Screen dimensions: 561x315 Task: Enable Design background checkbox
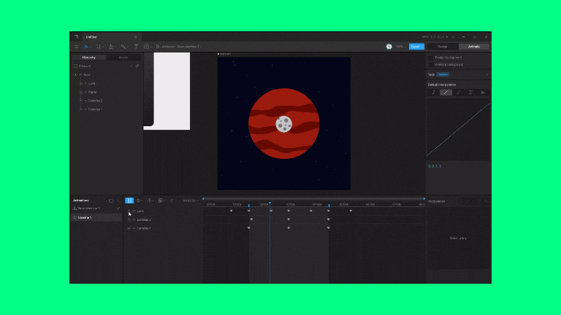(x=430, y=57)
